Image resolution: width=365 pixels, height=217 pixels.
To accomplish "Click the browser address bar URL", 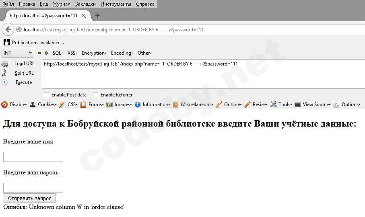I will click(113, 30).
